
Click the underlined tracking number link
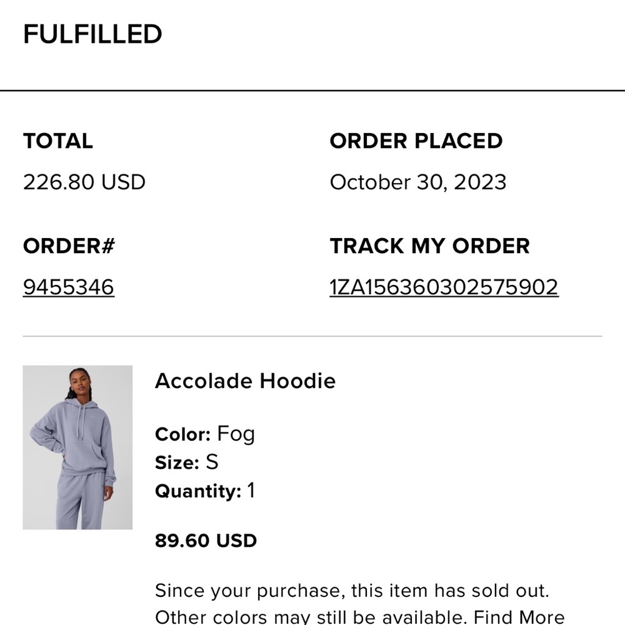pos(444,286)
